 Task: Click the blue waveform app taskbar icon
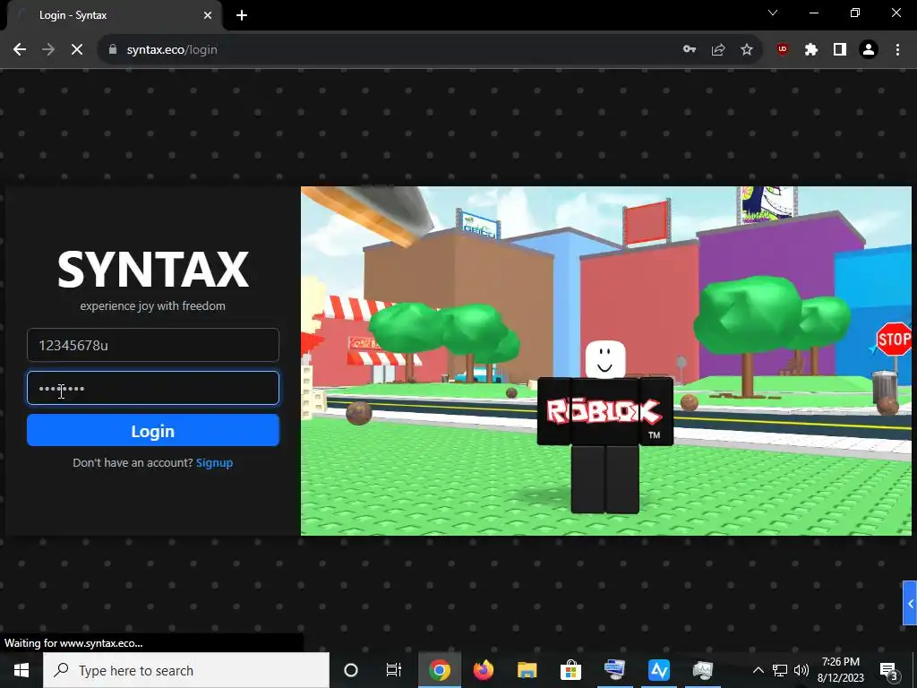(658, 670)
